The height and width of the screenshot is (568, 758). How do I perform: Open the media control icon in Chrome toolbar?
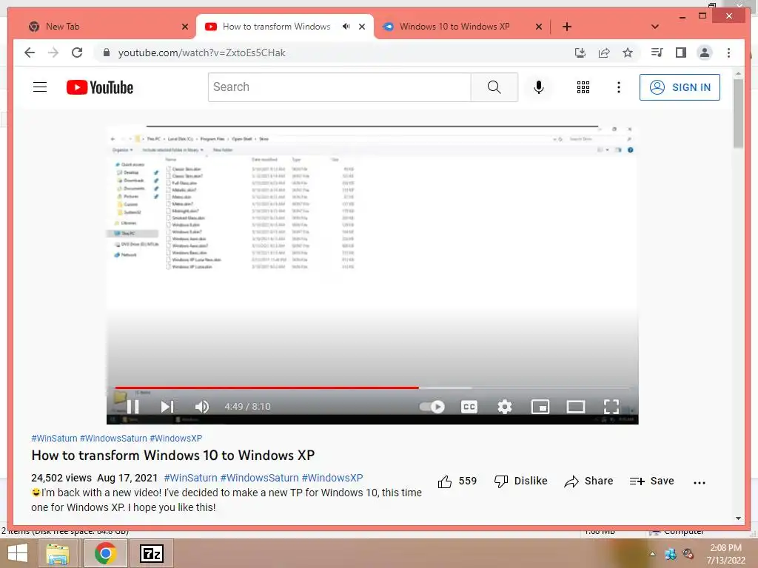[657, 53]
